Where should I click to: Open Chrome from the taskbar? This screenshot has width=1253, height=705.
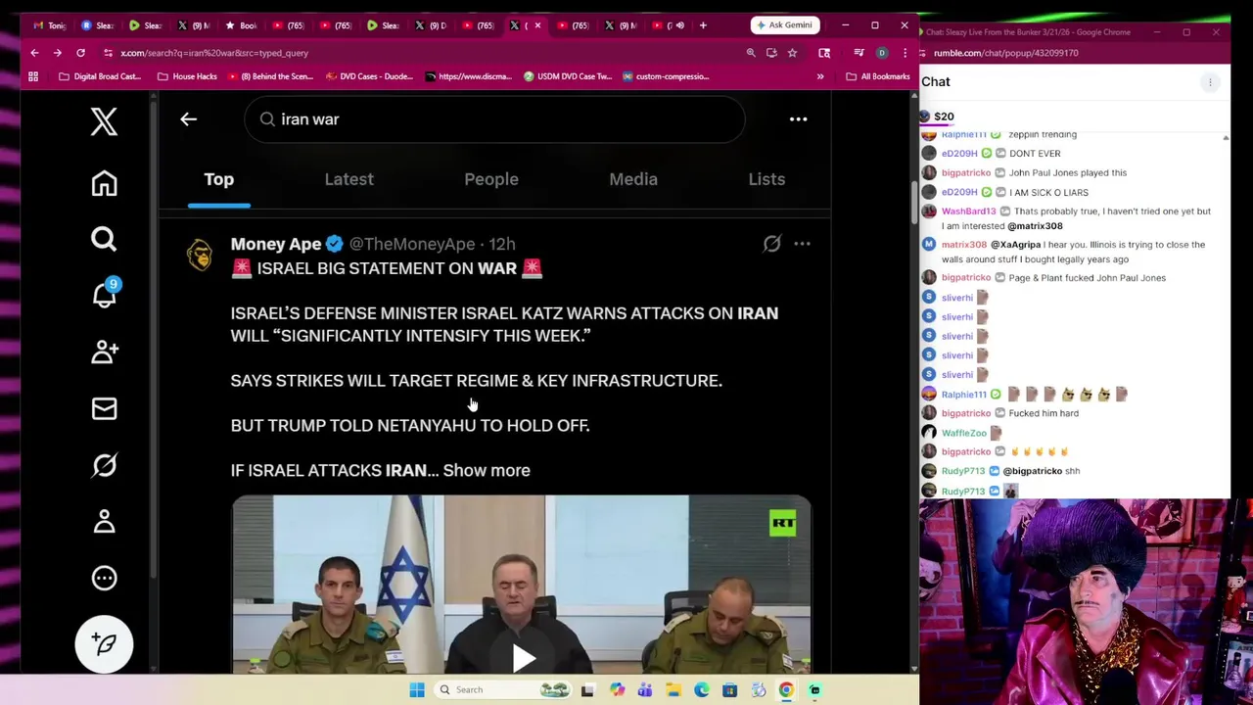click(x=786, y=690)
